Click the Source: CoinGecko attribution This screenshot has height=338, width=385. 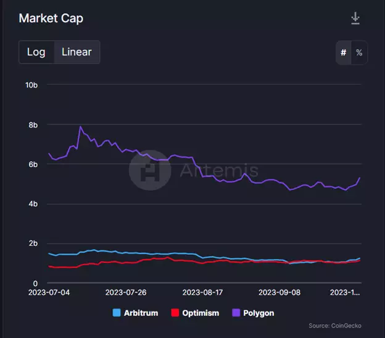[x=335, y=326]
